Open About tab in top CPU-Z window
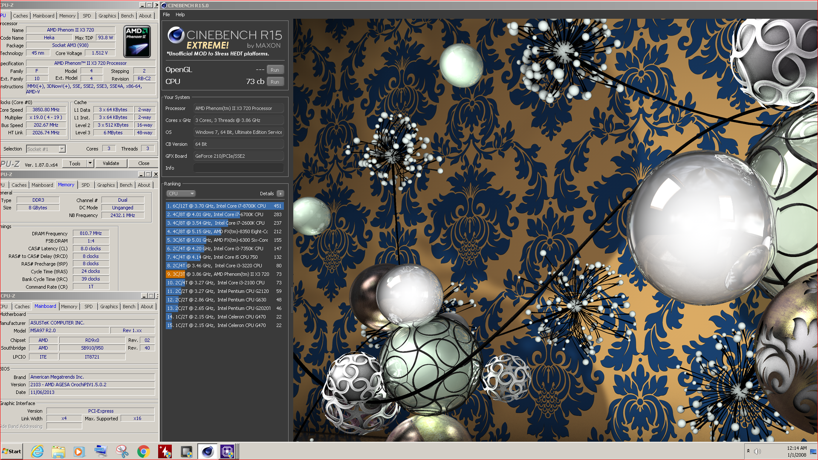The width and height of the screenshot is (818, 460). click(x=145, y=16)
